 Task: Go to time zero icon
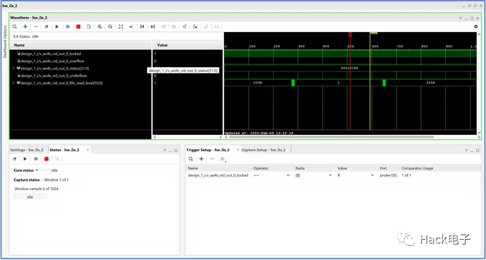[142, 27]
